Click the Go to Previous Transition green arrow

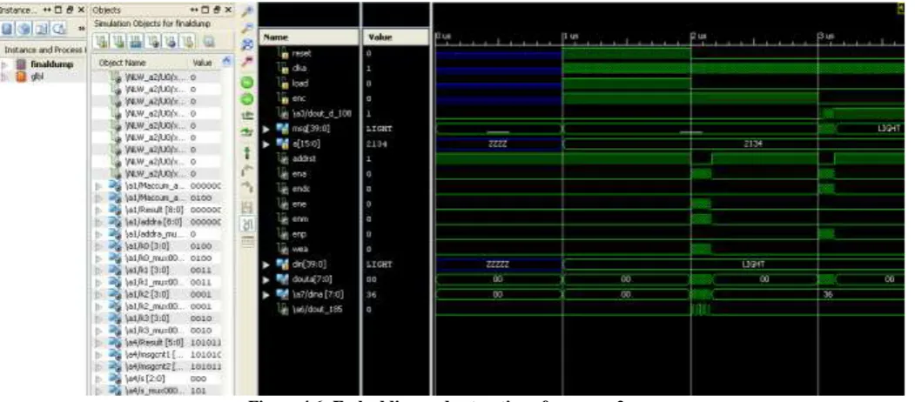(x=247, y=81)
